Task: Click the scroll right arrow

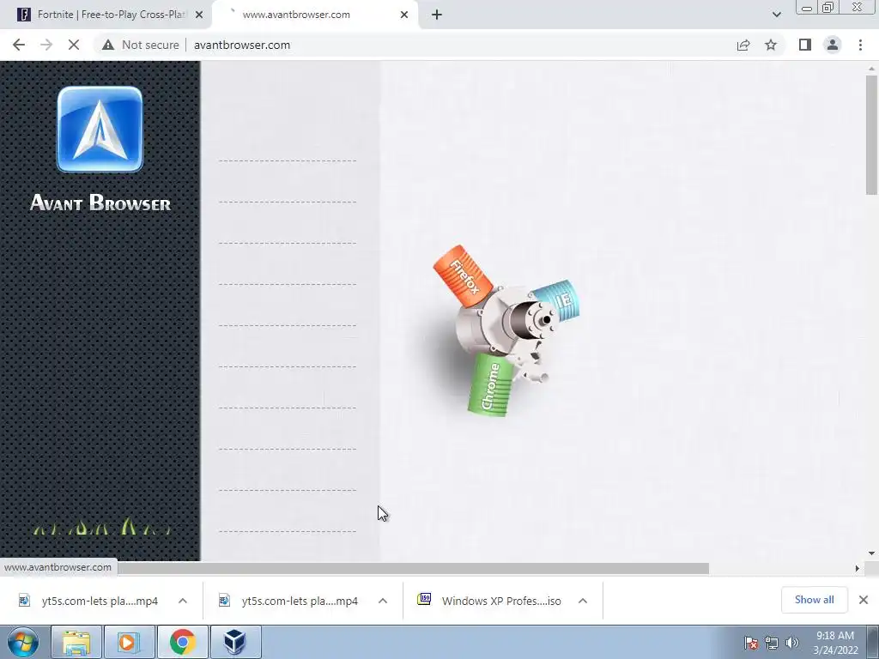Action: 858,569
